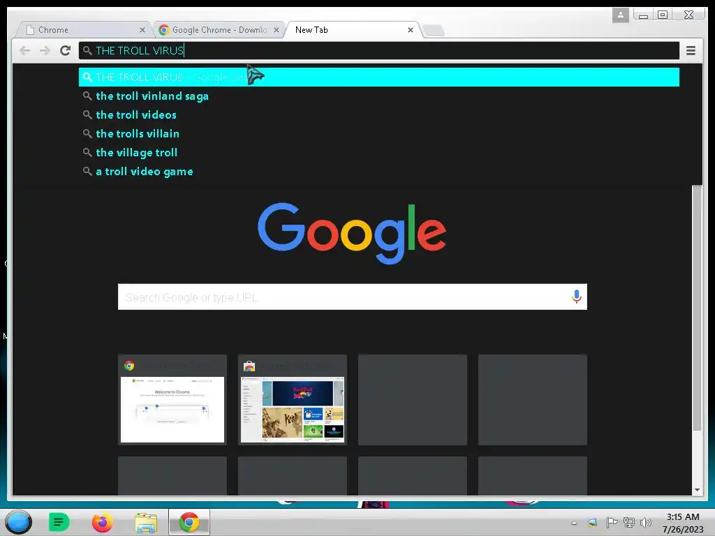Viewport: 715px width, 536px height.
Task: Minimize the Chrome window
Action: [x=643, y=15]
